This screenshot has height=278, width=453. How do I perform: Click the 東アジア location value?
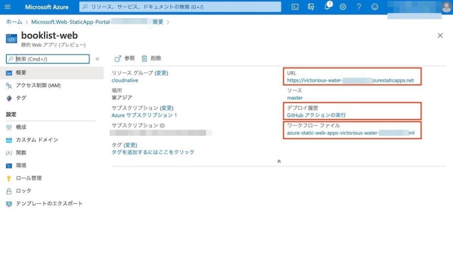click(x=122, y=98)
